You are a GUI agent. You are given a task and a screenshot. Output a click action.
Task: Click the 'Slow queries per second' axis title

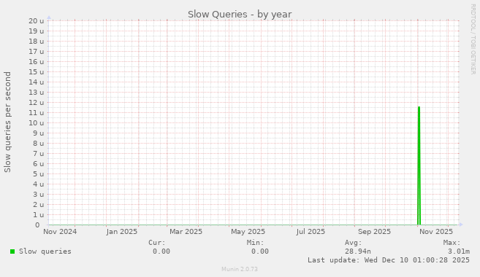coord(7,122)
